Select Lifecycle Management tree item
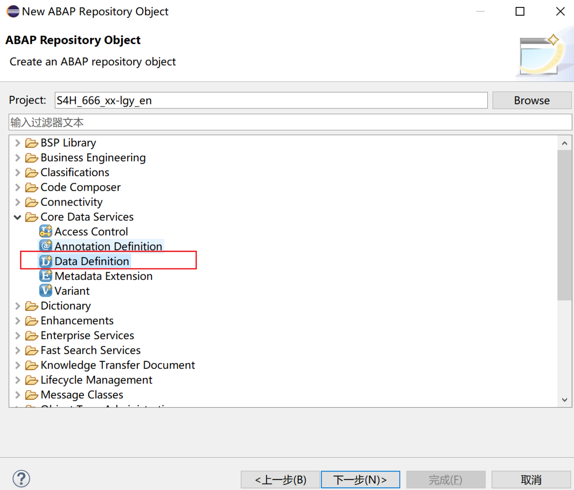Image resolution: width=574 pixels, height=490 pixels. (96, 380)
